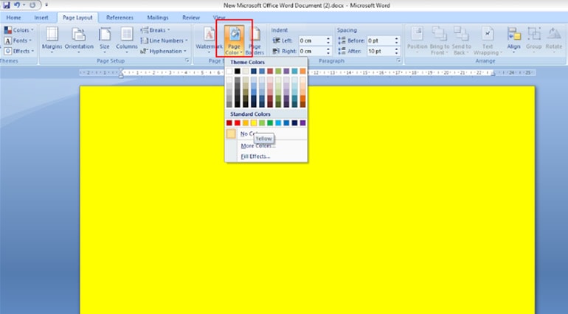Open the Review tab
Image resolution: width=568 pixels, height=314 pixels.
pos(191,18)
